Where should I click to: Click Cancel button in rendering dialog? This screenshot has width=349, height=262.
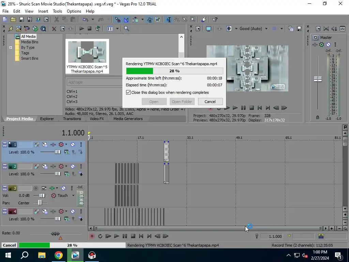tap(210, 102)
